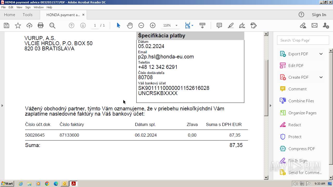Open Internet Explorer from taskbar
This screenshot has height=187, width=333.
[x=21, y=184]
